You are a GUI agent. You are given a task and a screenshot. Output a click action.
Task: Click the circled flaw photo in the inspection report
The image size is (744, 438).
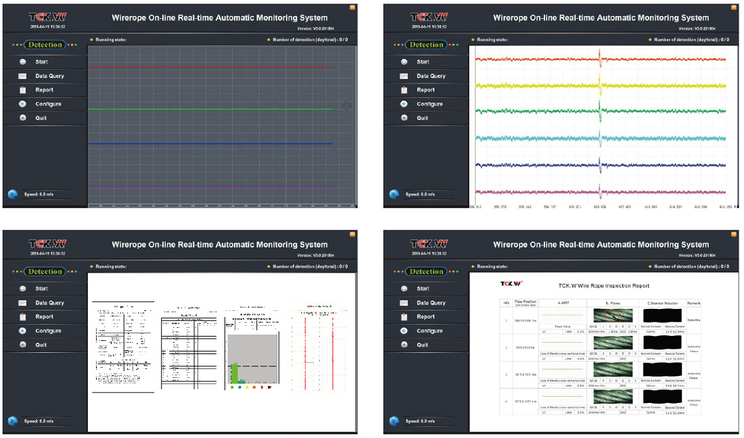coord(612,314)
